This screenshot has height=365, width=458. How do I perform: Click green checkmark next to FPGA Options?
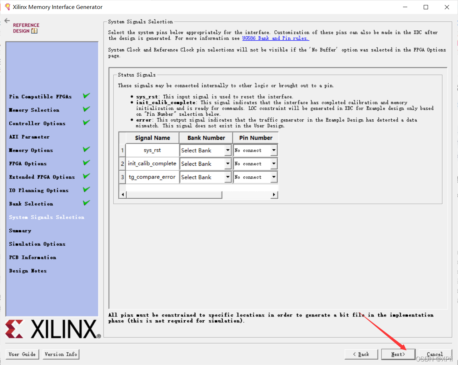click(x=86, y=163)
